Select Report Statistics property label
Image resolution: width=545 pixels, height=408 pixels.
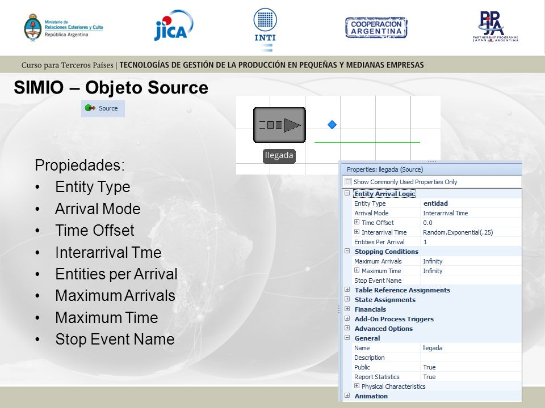(x=377, y=377)
